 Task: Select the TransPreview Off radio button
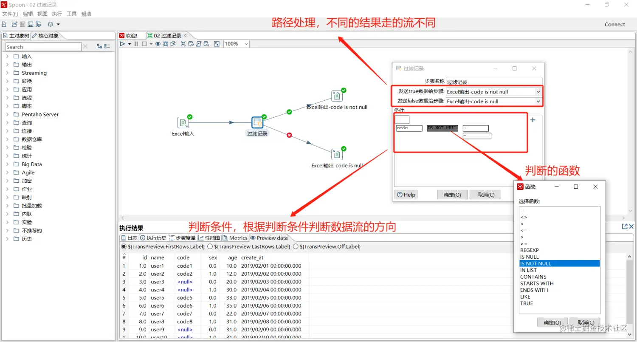(296, 246)
